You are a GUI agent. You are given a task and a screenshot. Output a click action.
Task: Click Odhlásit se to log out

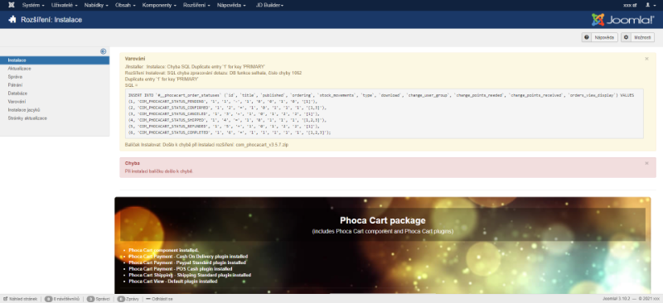click(x=159, y=299)
